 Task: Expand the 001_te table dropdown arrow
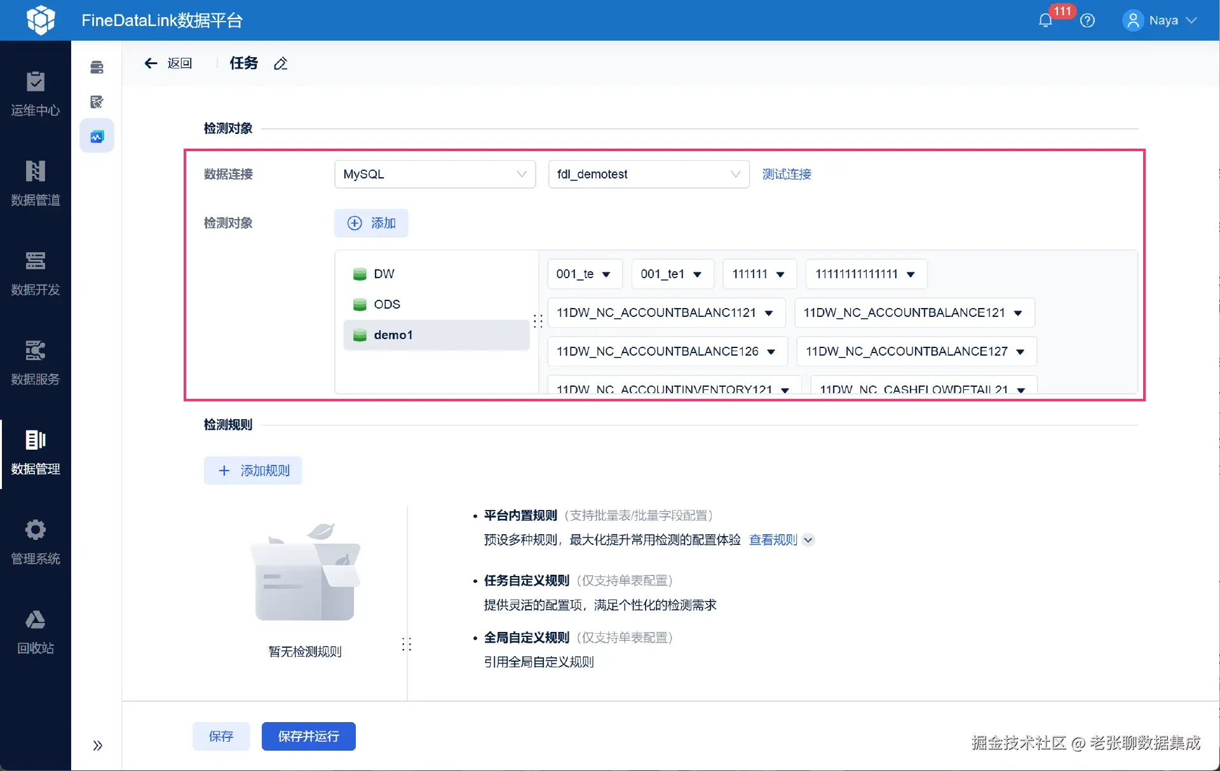coord(606,274)
